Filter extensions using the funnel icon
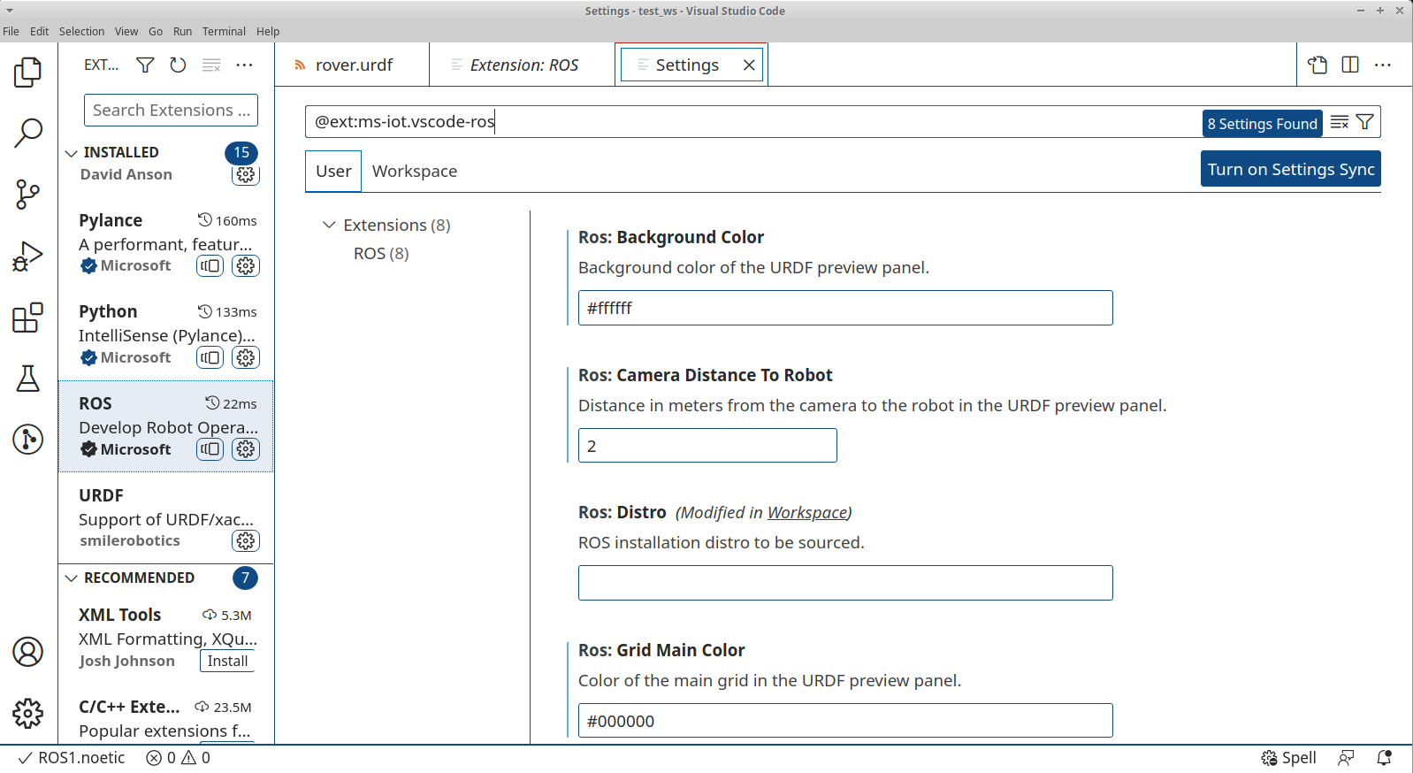Image resolution: width=1413 pixels, height=773 pixels. [x=145, y=65]
